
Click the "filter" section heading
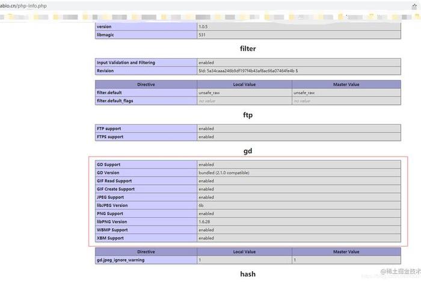point(248,47)
